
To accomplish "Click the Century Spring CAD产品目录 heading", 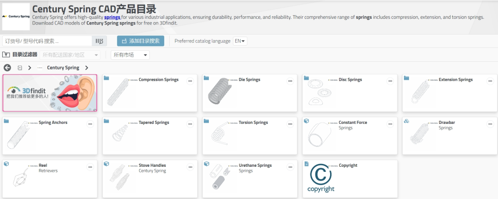I will coord(95,8).
